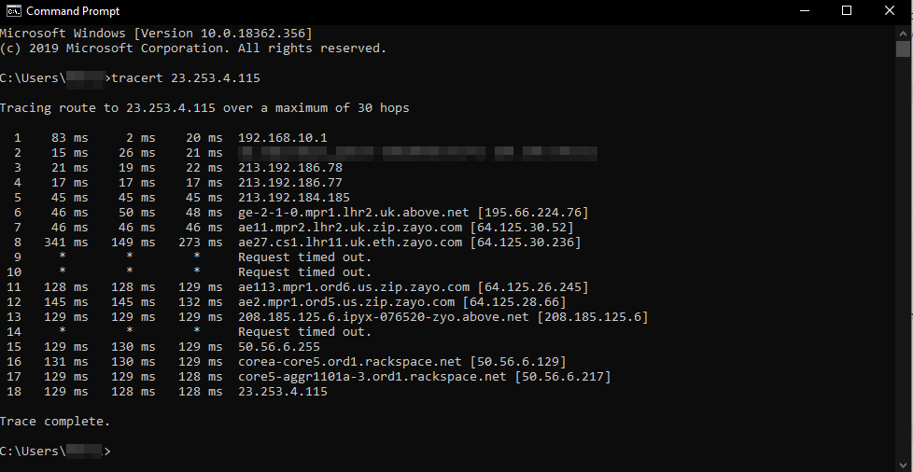Click the "Trace complete." message
This screenshot has width=913, height=472.
tap(55, 422)
